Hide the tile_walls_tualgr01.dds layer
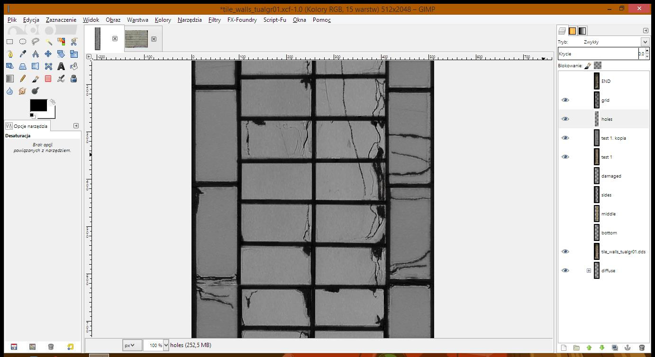Screen dimensions: 655x357 565,251
